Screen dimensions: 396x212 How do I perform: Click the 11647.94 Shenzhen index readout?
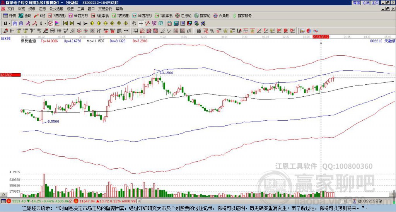[x=87, y=201]
